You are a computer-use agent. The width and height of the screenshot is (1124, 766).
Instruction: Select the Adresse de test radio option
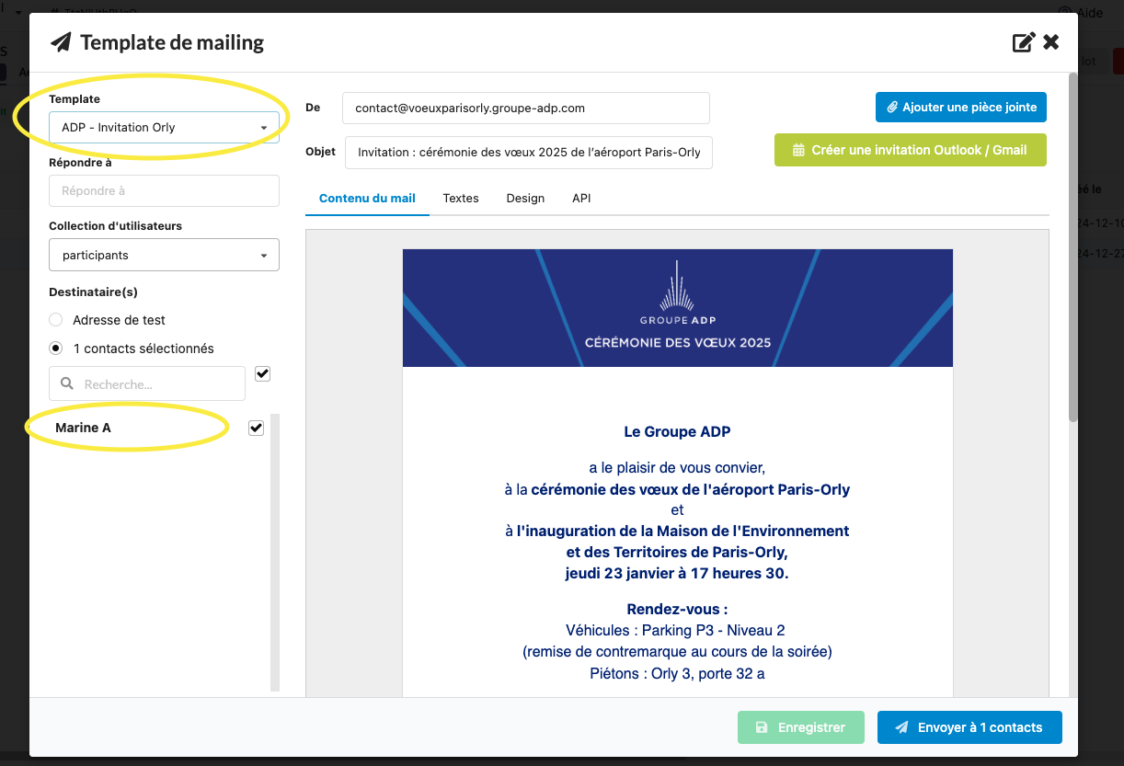pyautogui.click(x=56, y=320)
